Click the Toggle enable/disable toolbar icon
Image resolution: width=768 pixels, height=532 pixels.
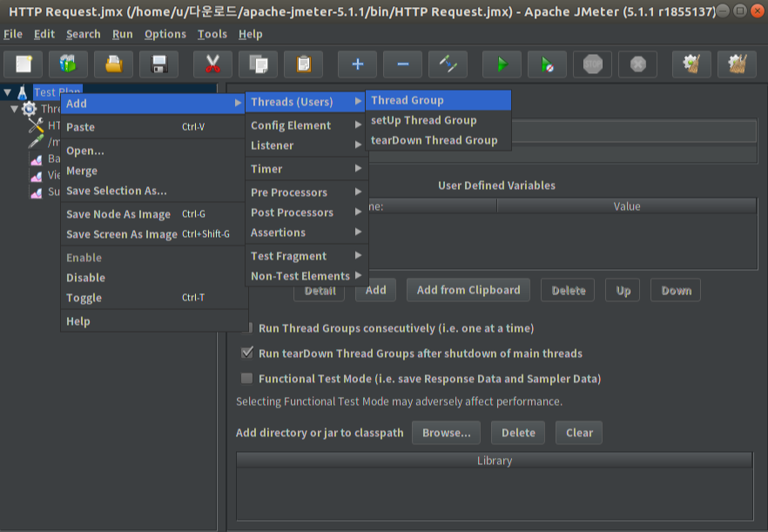pyautogui.click(x=448, y=64)
